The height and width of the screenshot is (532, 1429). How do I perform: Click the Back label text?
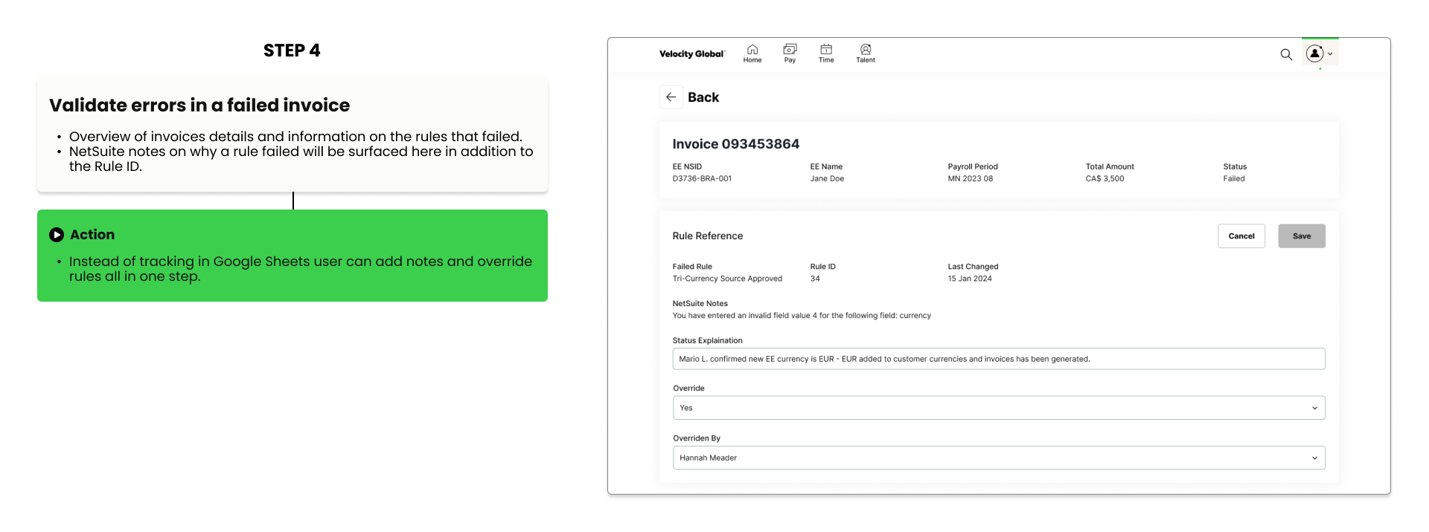click(x=703, y=97)
